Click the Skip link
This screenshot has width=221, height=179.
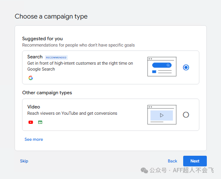[x=24, y=161]
